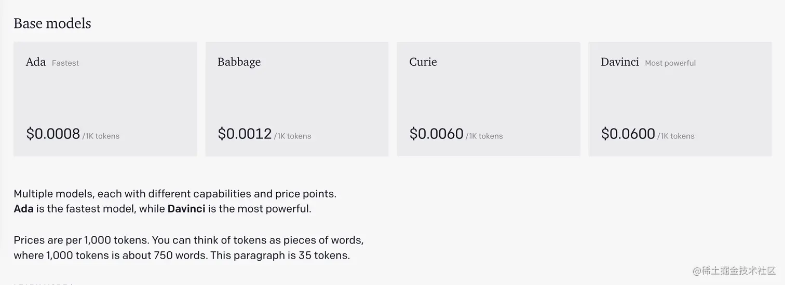The image size is (785, 285).
Task: Click the Multiple models description sentence
Action: 175,194
